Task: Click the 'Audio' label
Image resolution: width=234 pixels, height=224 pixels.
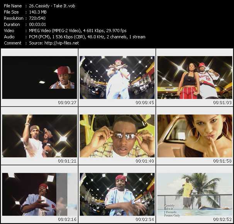Action: (9, 37)
